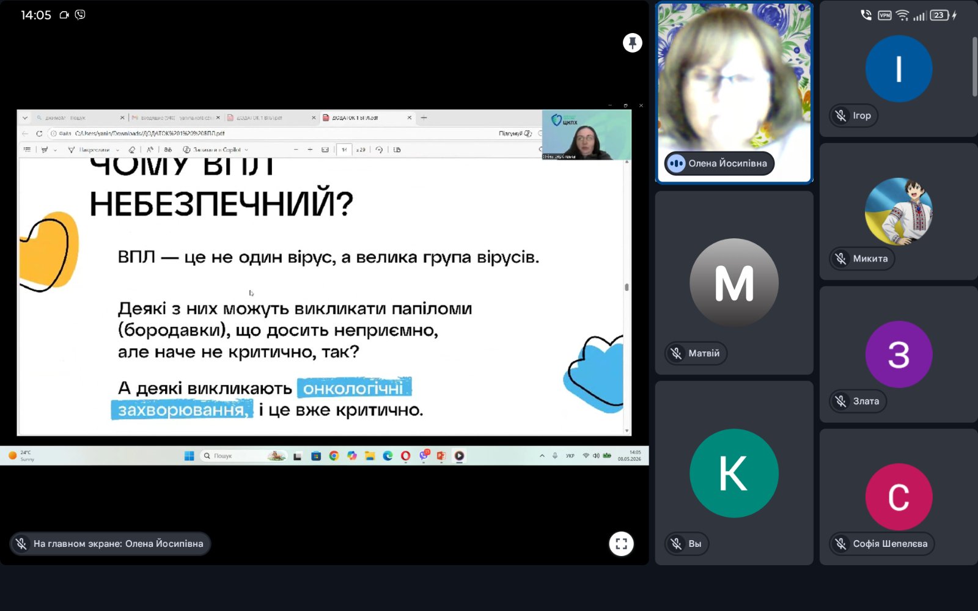Tap the screen recording icon in status bar
978x611 pixels.
[x=64, y=15]
